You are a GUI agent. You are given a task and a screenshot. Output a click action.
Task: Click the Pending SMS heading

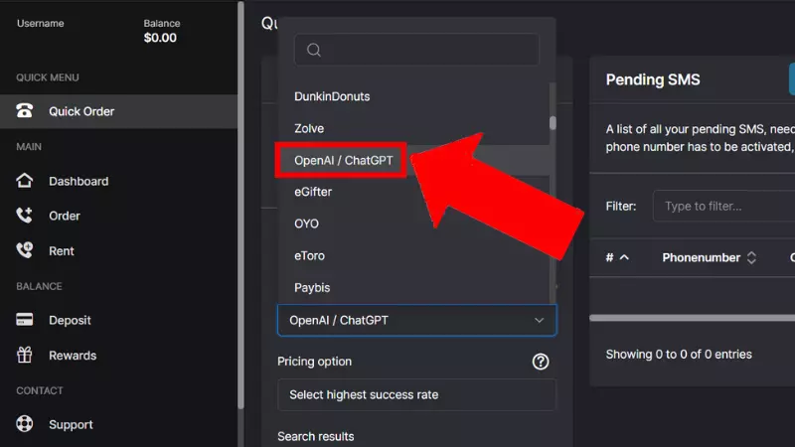click(x=653, y=79)
